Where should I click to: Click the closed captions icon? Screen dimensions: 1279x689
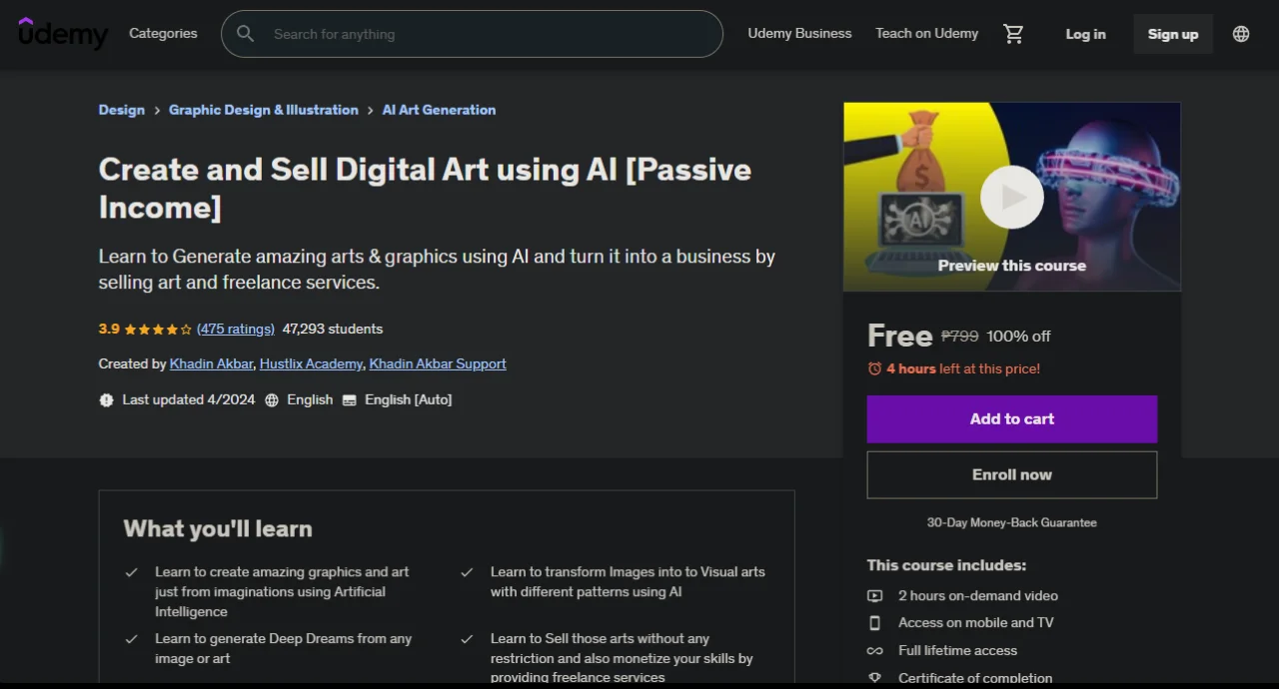pyautogui.click(x=350, y=399)
